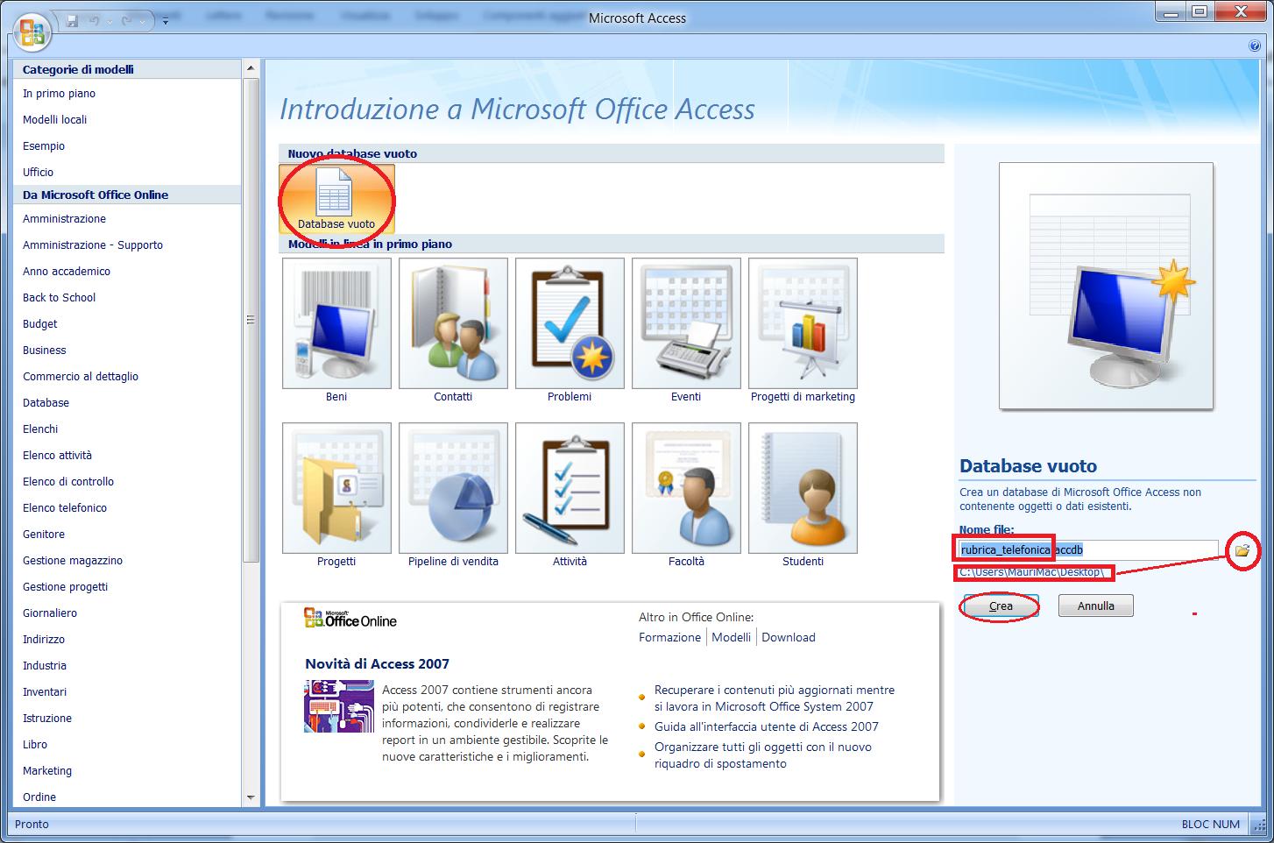The image size is (1274, 843).
Task: Open the Redo history dropdown arrow
Action: coord(142,20)
